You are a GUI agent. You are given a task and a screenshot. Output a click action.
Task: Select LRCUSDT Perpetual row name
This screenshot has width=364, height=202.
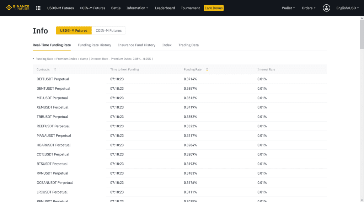pyautogui.click(x=52, y=192)
